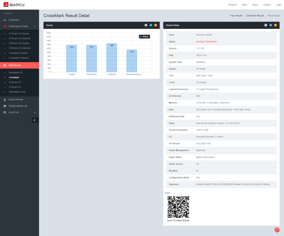Click the Intel Core 7 150U value
284x236 pixels.
pyautogui.click(x=204, y=76)
